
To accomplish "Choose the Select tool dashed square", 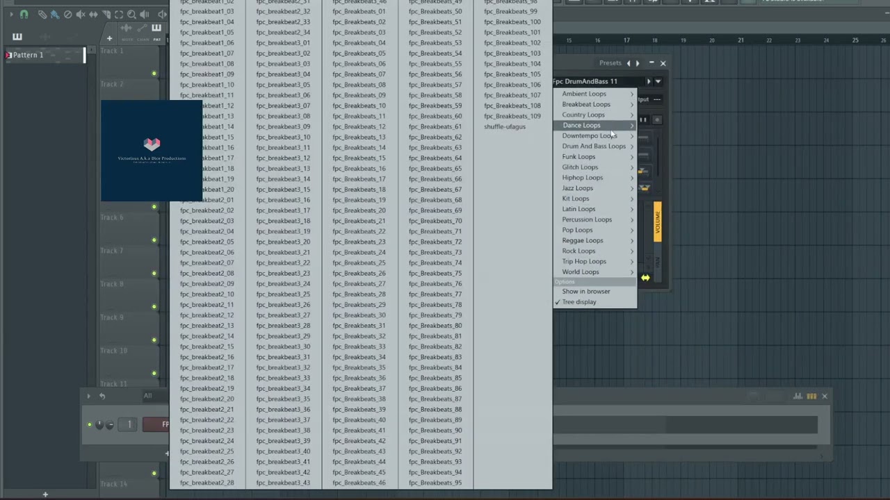I will pos(119,14).
